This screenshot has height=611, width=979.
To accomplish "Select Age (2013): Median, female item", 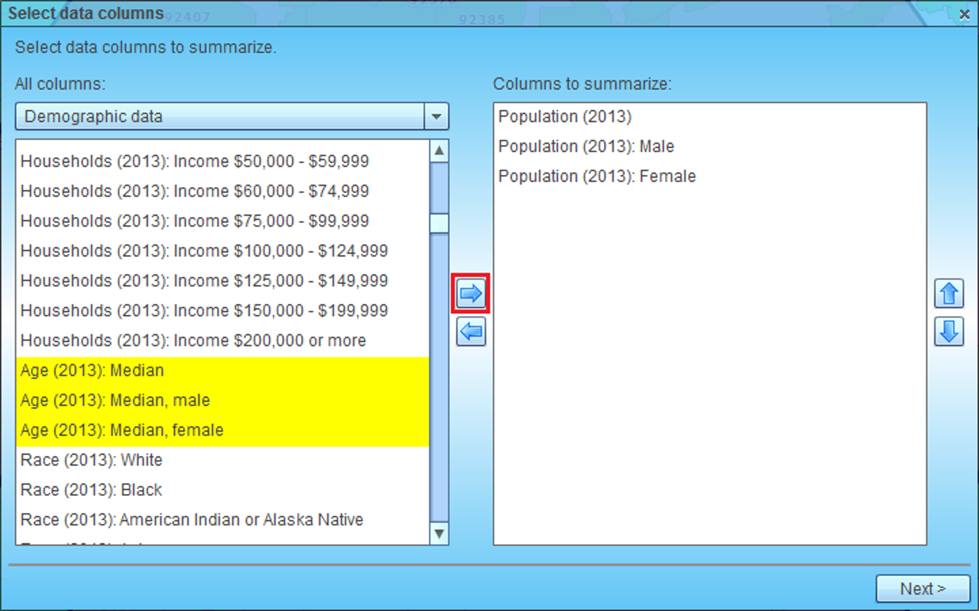I will [222, 430].
